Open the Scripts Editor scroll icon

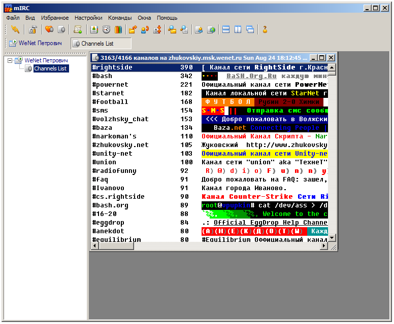pos(78,29)
